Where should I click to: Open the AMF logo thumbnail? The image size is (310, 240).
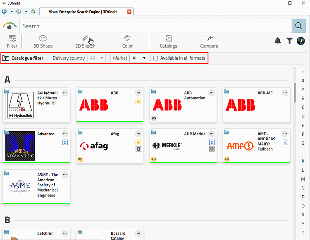coord(240,146)
